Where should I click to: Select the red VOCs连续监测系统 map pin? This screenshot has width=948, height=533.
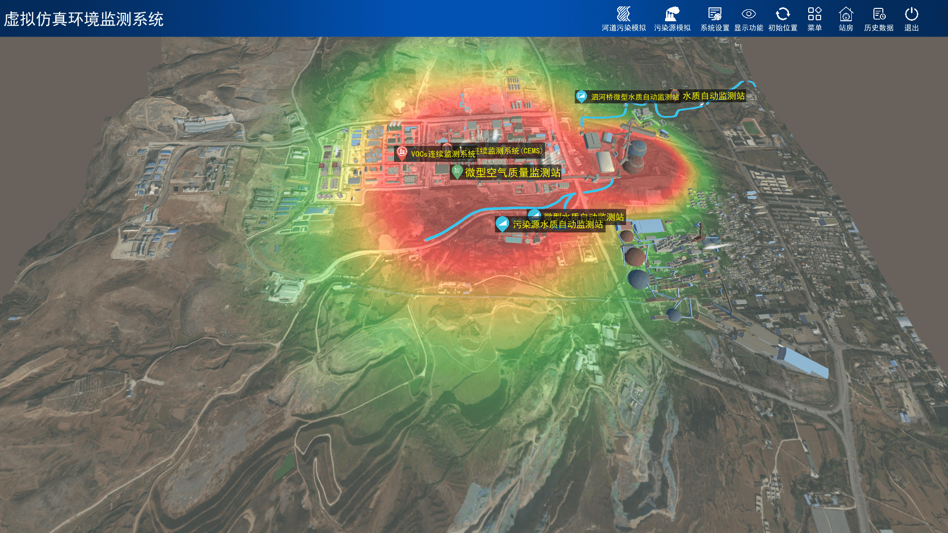[x=402, y=152]
